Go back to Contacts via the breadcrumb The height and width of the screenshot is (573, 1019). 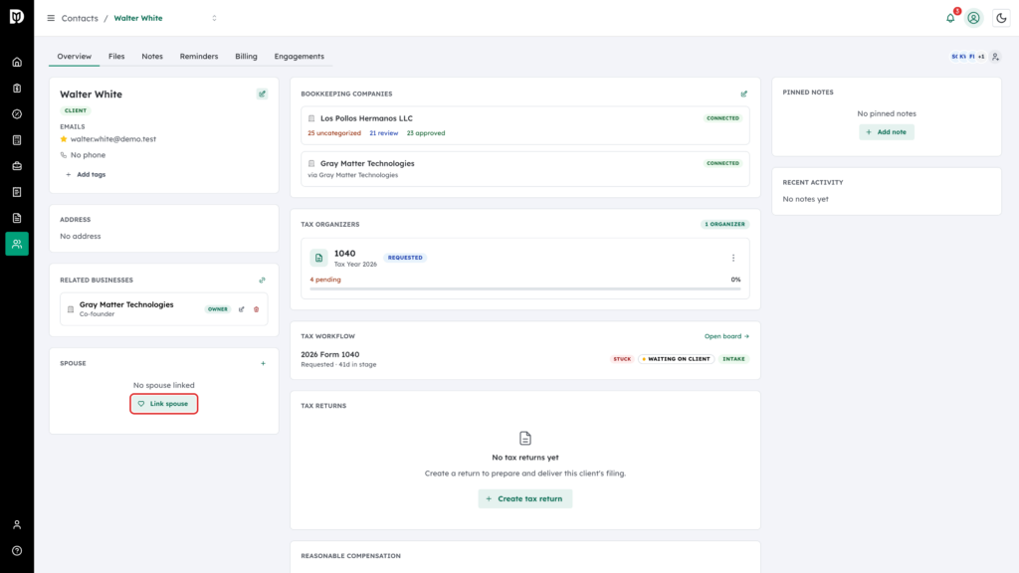point(80,18)
